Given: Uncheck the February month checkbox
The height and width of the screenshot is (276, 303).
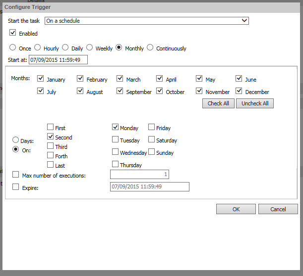Looking at the screenshot, I should (x=80, y=79).
